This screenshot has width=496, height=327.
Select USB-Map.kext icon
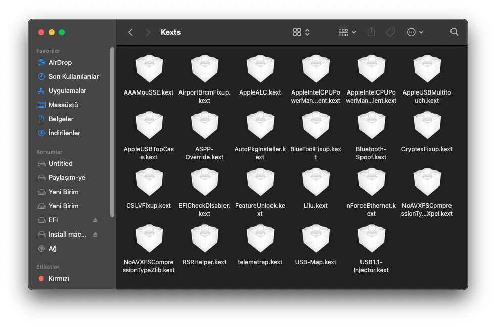[315, 239]
